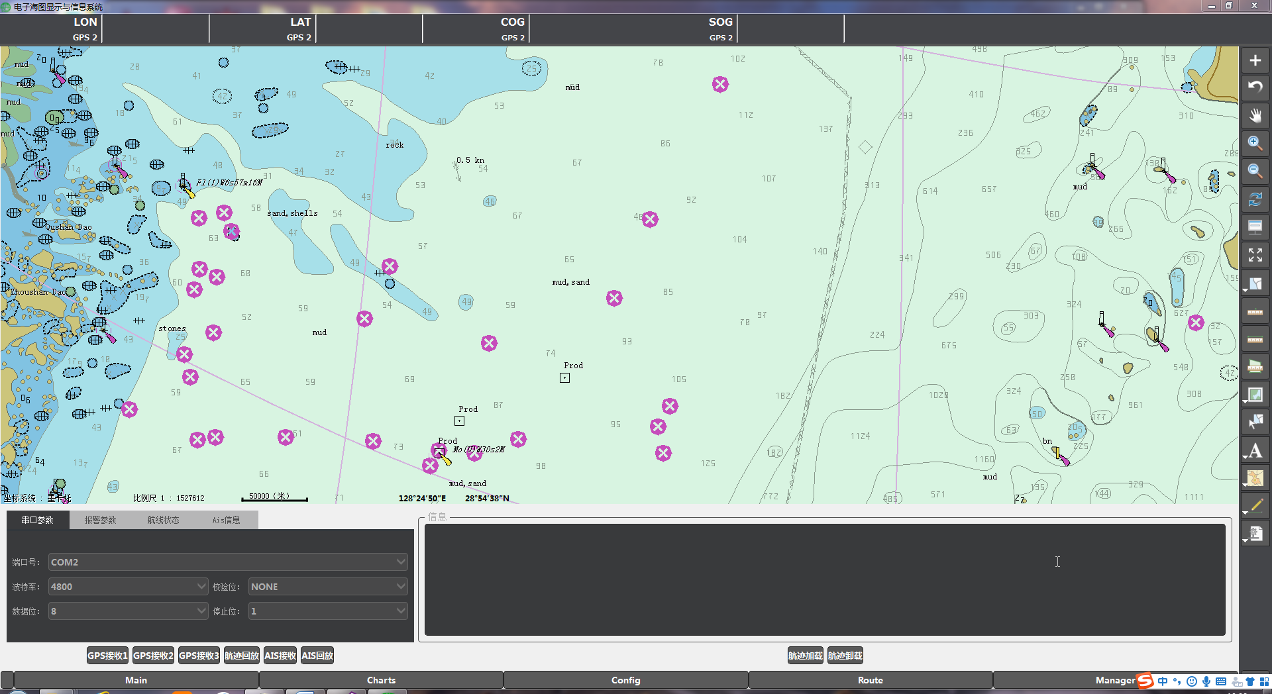Select the hand pan tool
Image resolution: width=1272 pixels, height=694 pixels.
point(1255,115)
